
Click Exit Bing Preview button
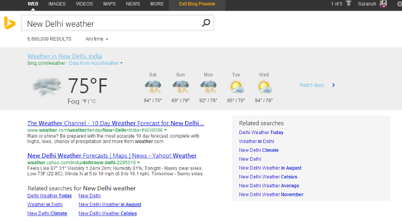point(197,4)
